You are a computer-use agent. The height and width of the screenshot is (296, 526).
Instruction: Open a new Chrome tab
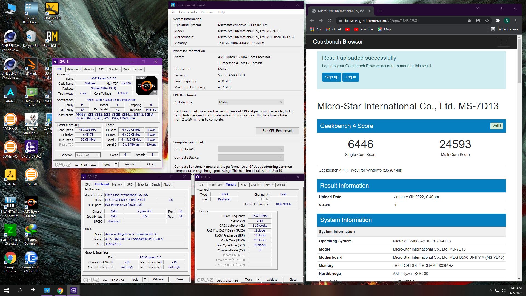[x=380, y=11]
